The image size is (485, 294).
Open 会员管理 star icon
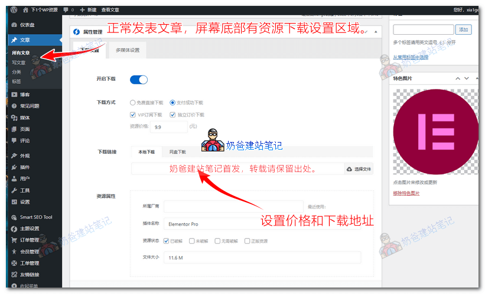click(x=14, y=252)
